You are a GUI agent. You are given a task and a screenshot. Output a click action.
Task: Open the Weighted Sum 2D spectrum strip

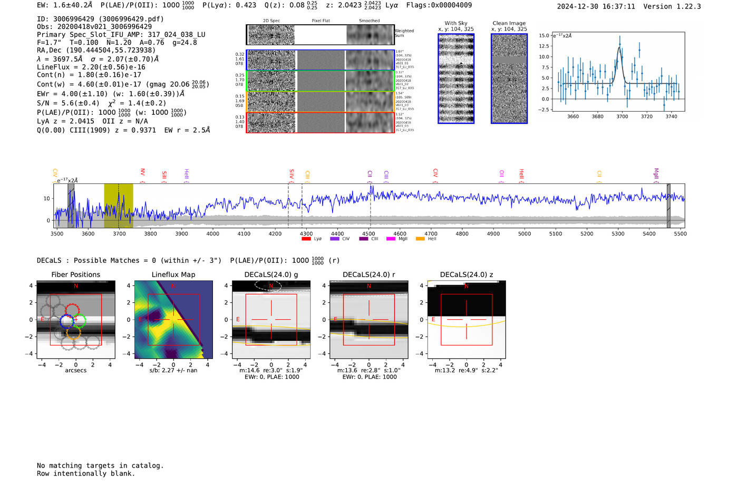pyautogui.click(x=321, y=35)
